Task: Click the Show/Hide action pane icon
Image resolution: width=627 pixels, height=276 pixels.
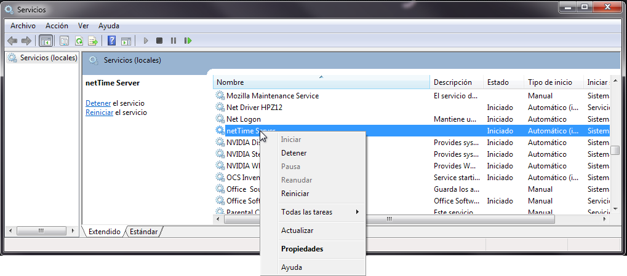Action: coord(126,41)
